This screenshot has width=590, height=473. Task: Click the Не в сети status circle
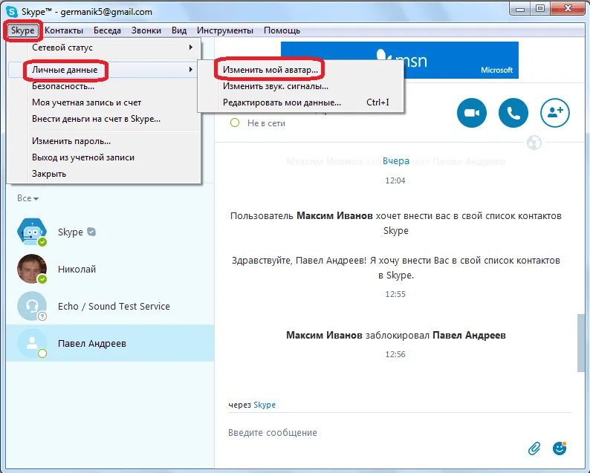[x=235, y=123]
